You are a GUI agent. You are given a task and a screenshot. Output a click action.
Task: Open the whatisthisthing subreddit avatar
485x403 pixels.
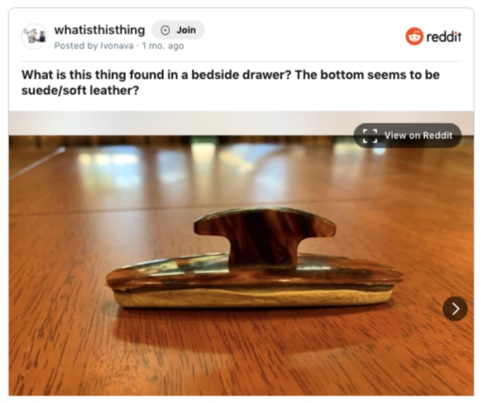(34, 36)
